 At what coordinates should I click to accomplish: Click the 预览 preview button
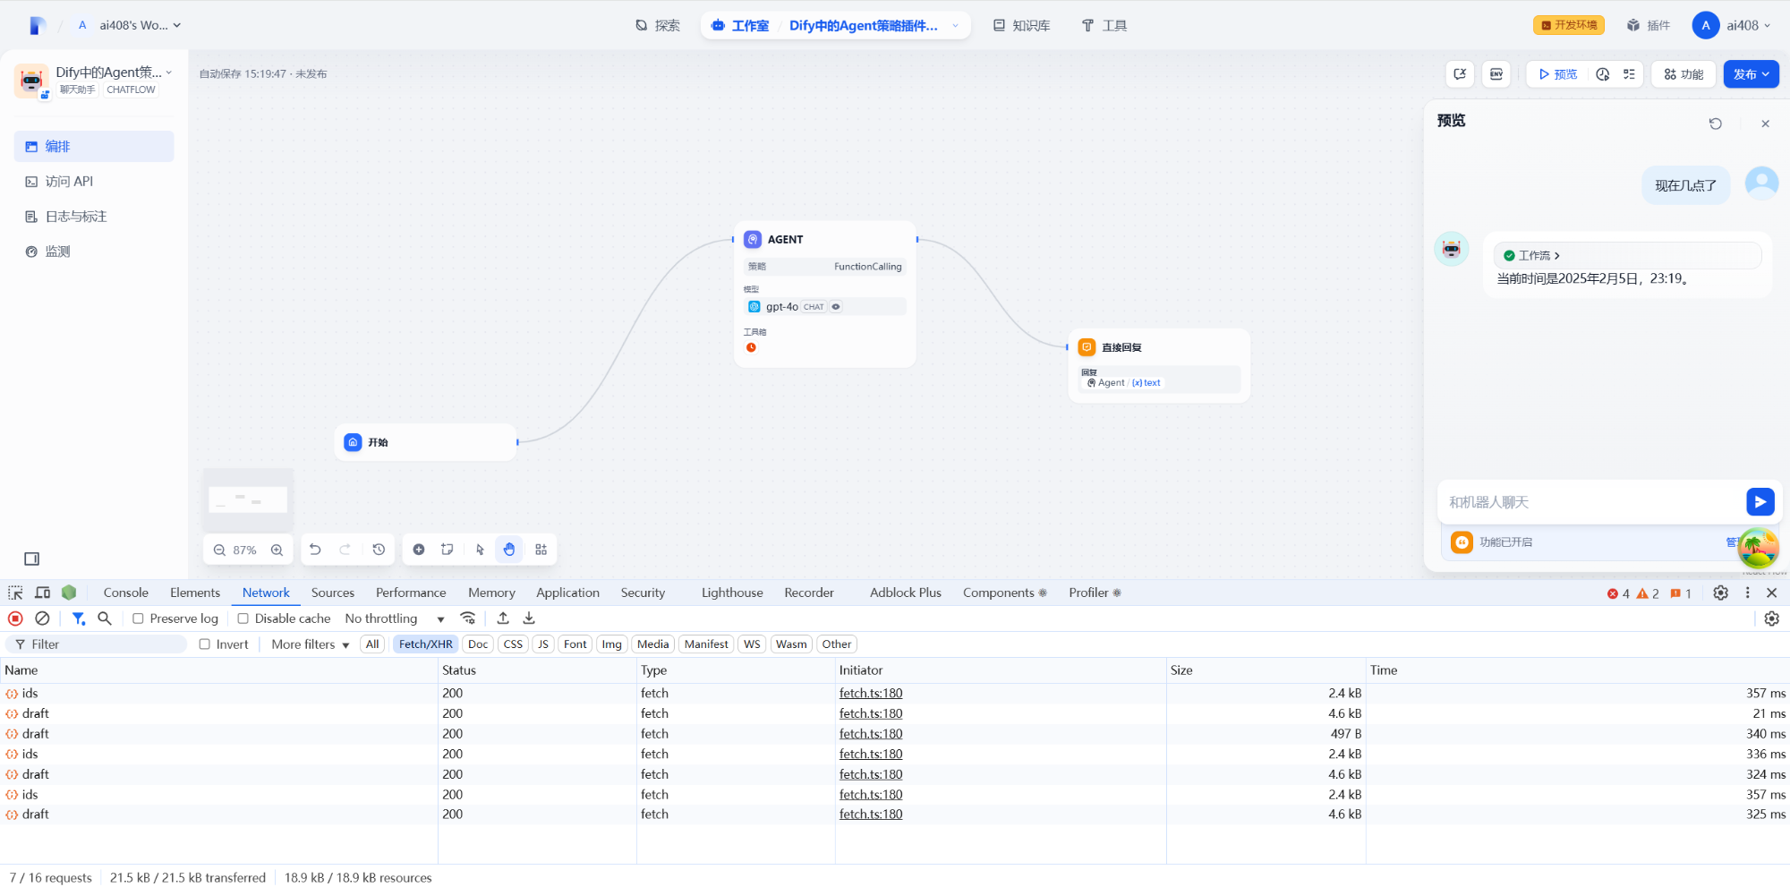[x=1558, y=74]
